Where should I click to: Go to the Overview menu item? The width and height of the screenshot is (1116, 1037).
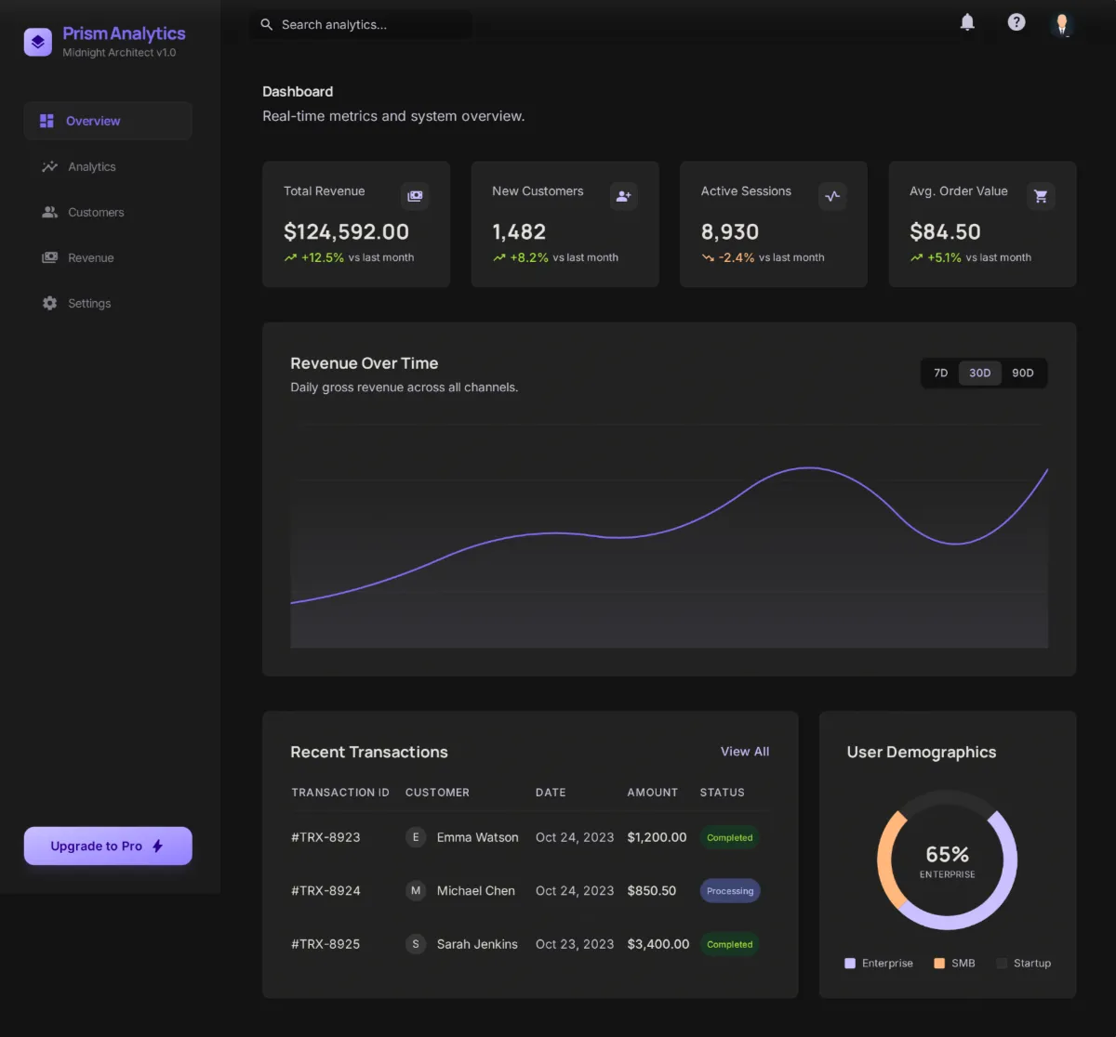[x=108, y=121]
